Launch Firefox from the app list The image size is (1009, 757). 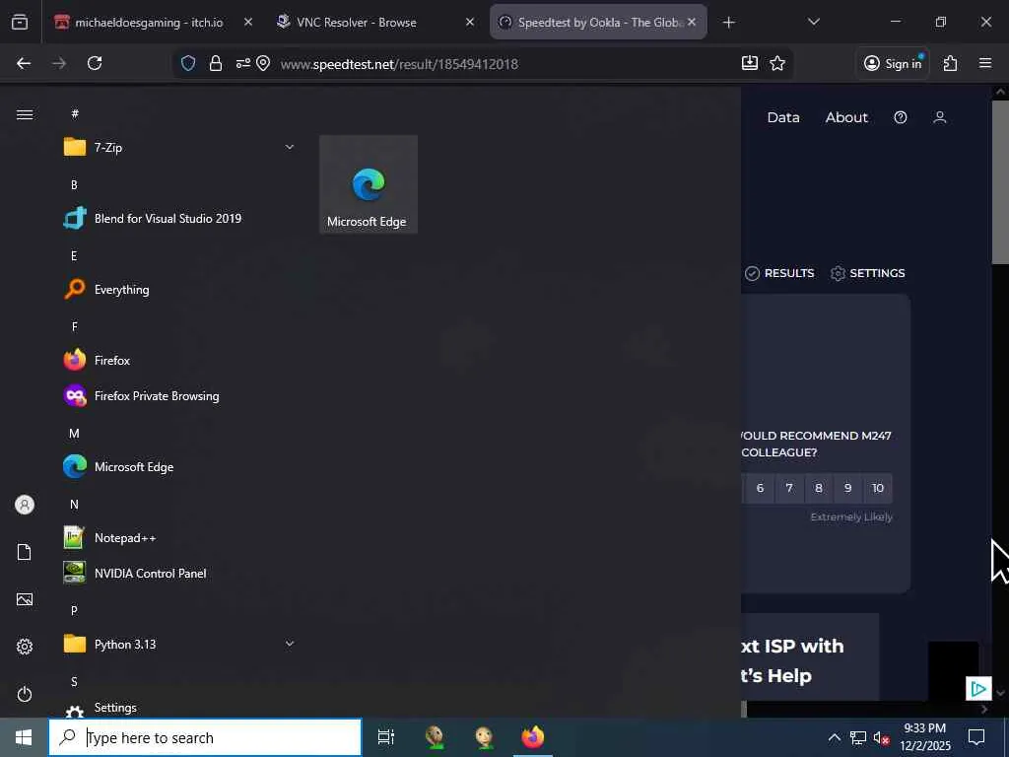179,361
